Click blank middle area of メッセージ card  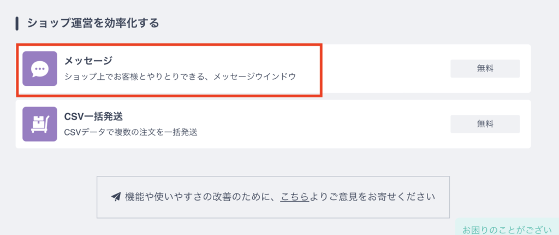coord(374,68)
